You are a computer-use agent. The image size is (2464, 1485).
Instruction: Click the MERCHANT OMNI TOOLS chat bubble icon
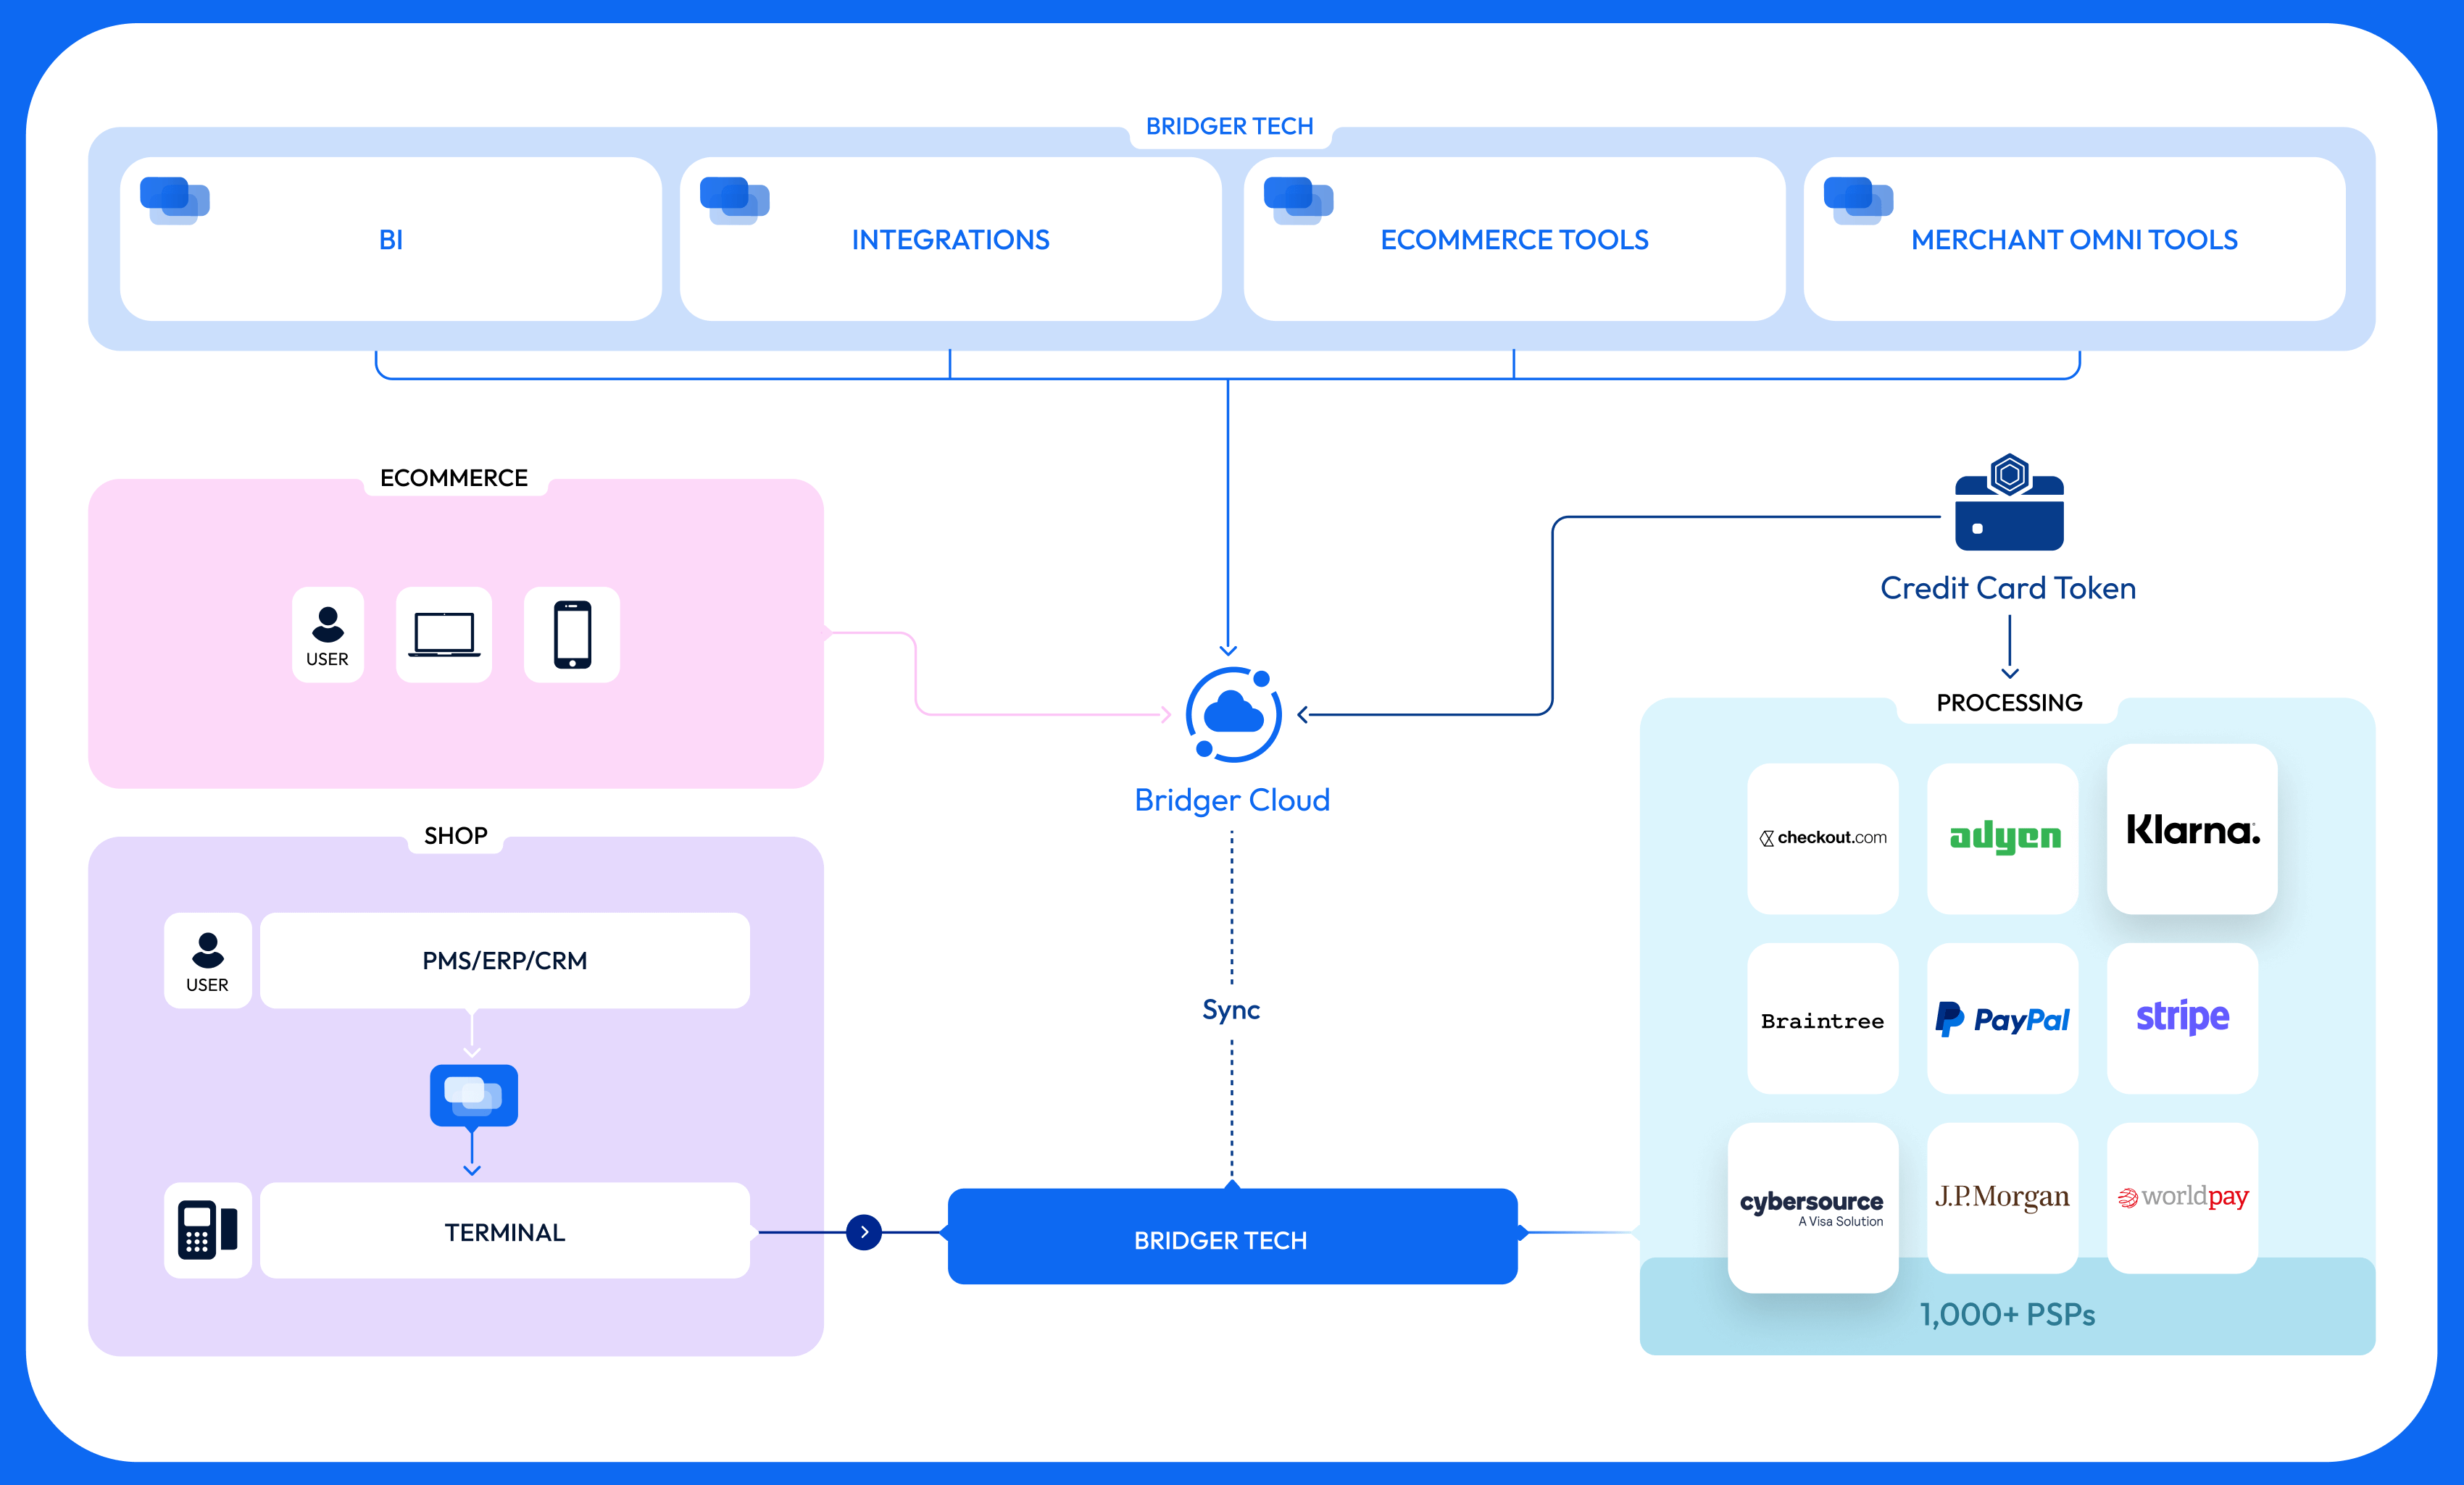(1859, 201)
